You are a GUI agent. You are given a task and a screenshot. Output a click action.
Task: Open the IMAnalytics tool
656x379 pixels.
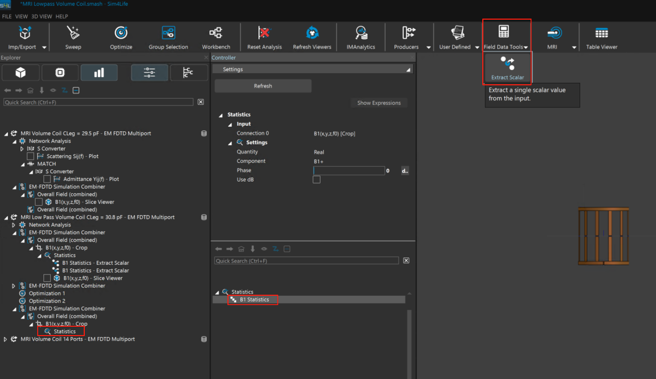click(x=361, y=33)
